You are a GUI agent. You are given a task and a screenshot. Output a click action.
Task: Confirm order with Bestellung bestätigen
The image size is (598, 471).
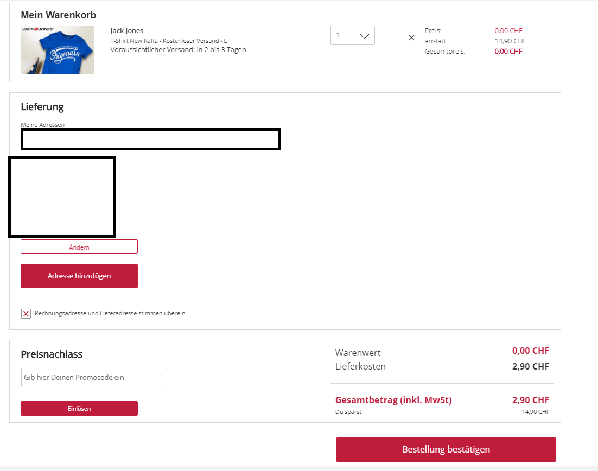(x=446, y=449)
